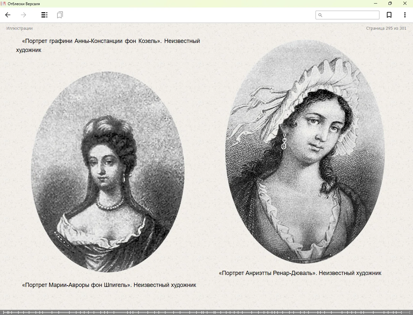The width and height of the screenshot is (413, 315).
Task: Restore down the reader window
Action: coord(390,4)
